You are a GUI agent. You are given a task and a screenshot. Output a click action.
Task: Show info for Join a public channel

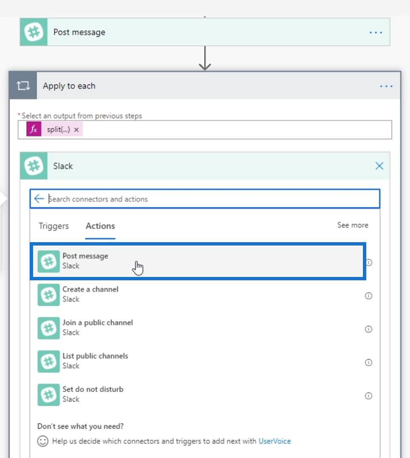coord(368,329)
